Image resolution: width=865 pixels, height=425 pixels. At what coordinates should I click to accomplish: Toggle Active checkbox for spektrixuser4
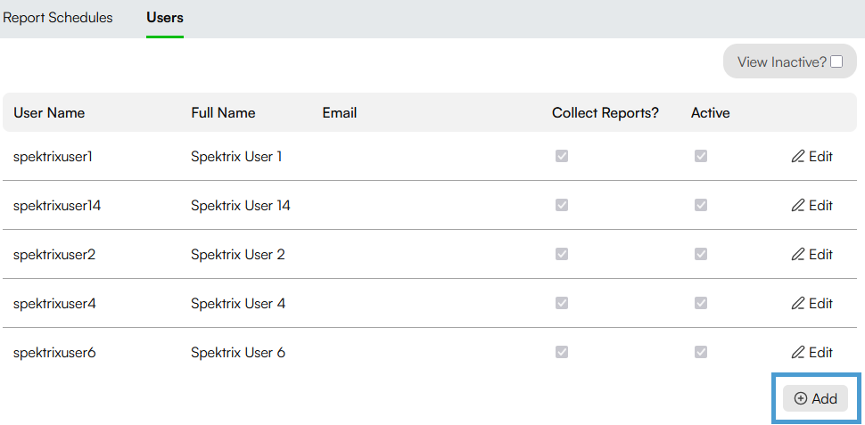tap(701, 303)
